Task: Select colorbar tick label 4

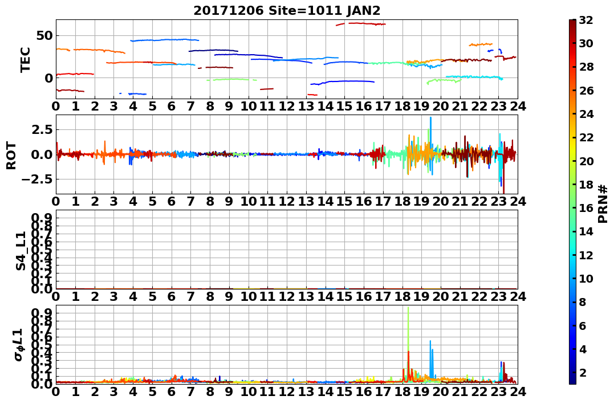Action: [x=583, y=349]
